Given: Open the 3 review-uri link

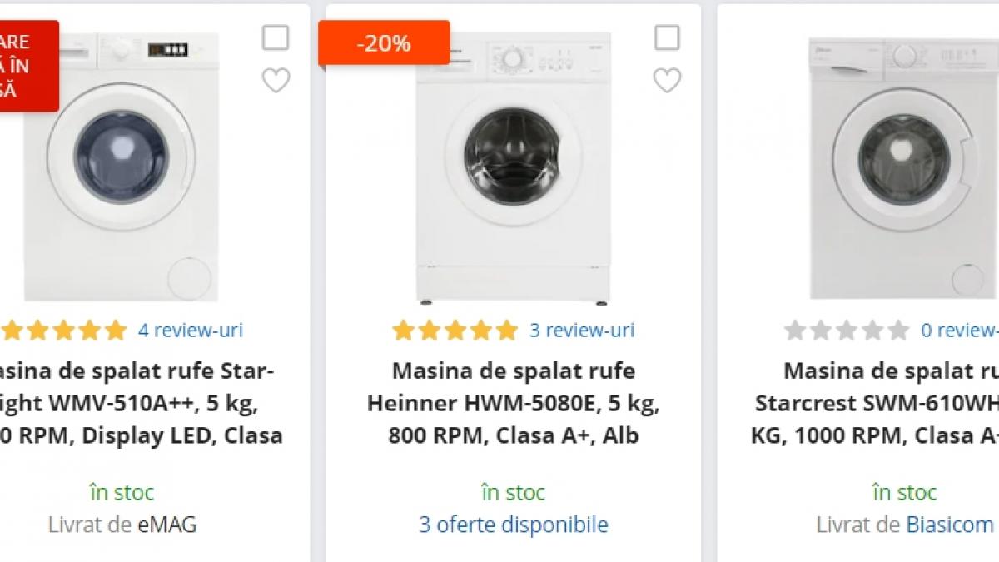Looking at the screenshot, I should pos(581,331).
